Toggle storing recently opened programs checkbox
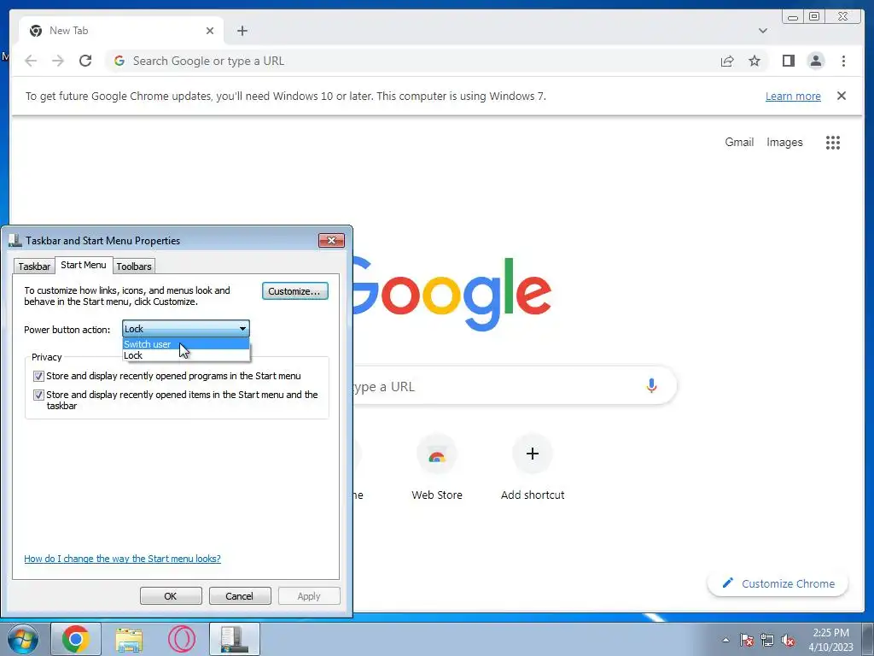Image resolution: width=874 pixels, height=656 pixels. click(x=38, y=377)
